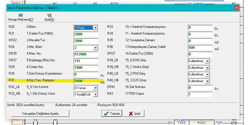Expand the 15_3.CLR Çıkışı dropdown
This screenshot has height=125, width=248.
(207, 81)
